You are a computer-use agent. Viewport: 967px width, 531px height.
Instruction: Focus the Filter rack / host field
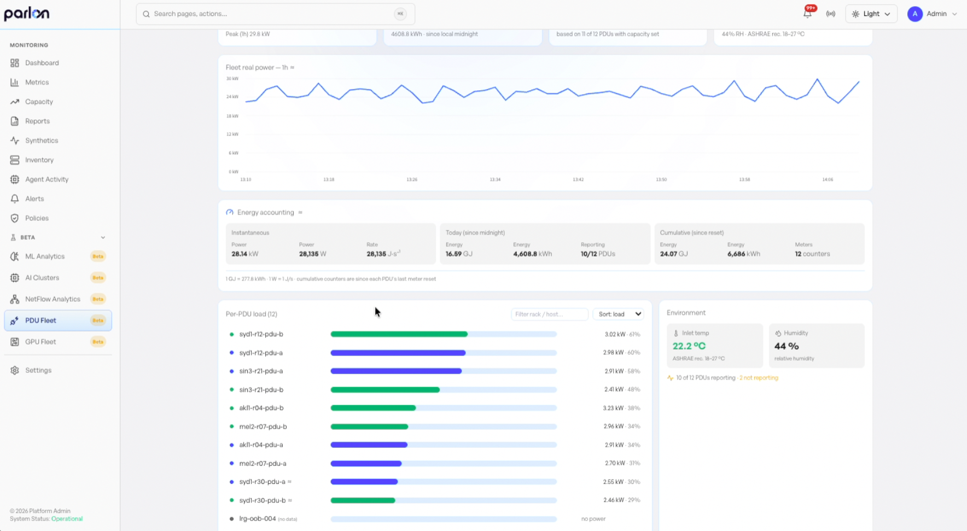tap(549, 314)
